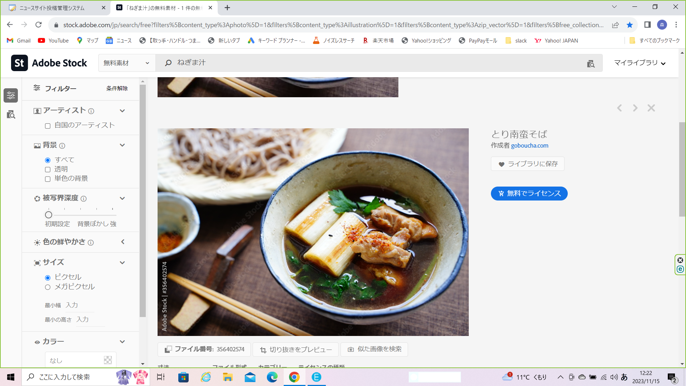This screenshot has width=686, height=386.
Task: Close the image detail preview
Action: point(651,108)
